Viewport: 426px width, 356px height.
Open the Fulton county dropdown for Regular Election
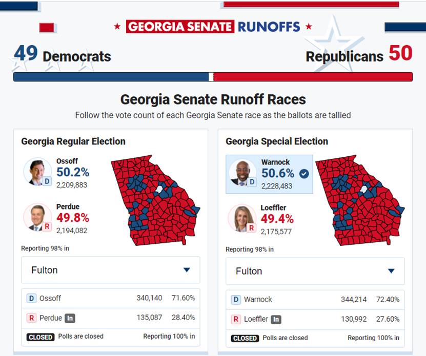(x=111, y=270)
